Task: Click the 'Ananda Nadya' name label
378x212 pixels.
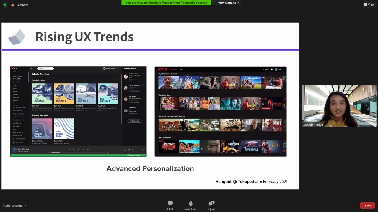Action: coord(313,125)
